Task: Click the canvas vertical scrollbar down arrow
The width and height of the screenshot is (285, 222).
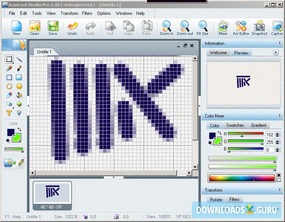Action: point(195,167)
